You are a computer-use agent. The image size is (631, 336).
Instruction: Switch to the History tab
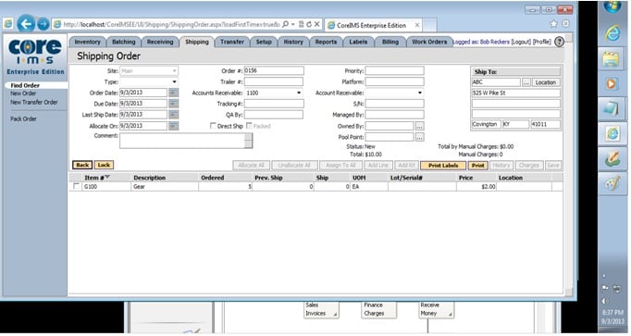[293, 42]
